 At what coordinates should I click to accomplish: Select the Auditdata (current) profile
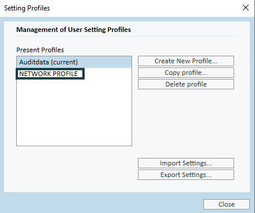[74, 62]
